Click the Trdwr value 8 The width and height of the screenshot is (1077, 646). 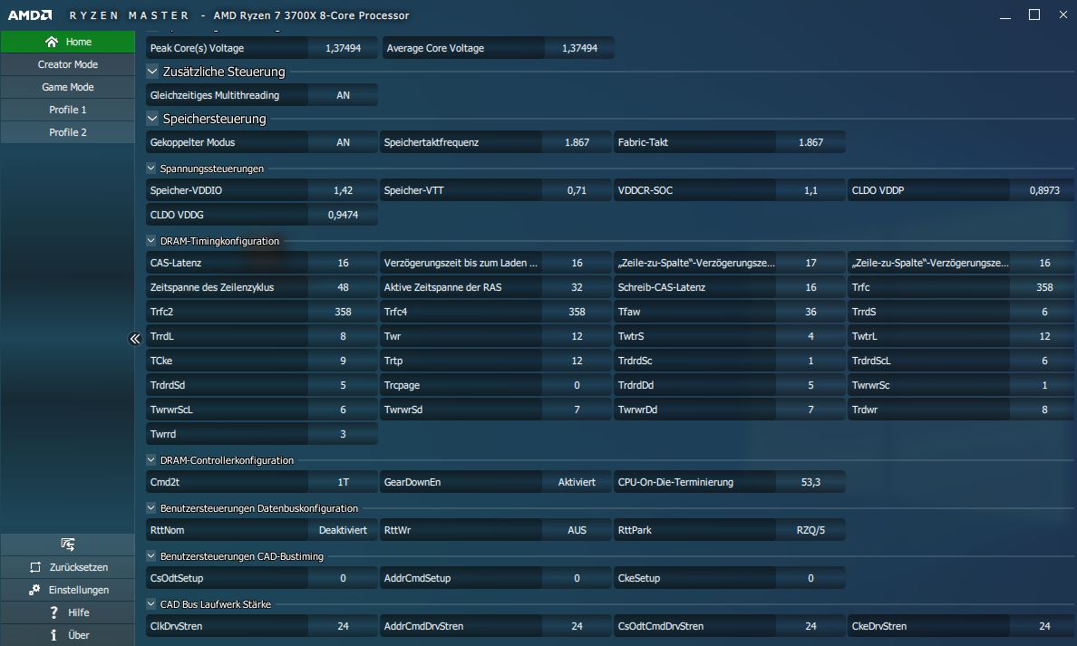(1044, 410)
